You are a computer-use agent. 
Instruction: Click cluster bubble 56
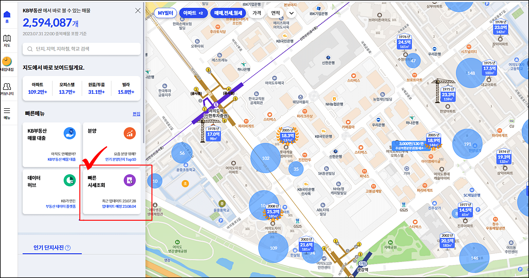click(x=182, y=153)
